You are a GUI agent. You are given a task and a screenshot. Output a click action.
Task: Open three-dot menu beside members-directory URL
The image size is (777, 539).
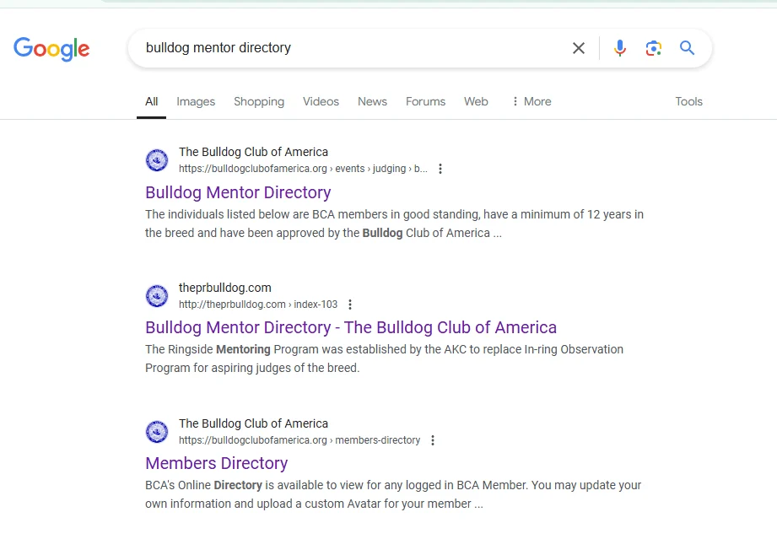tap(433, 440)
